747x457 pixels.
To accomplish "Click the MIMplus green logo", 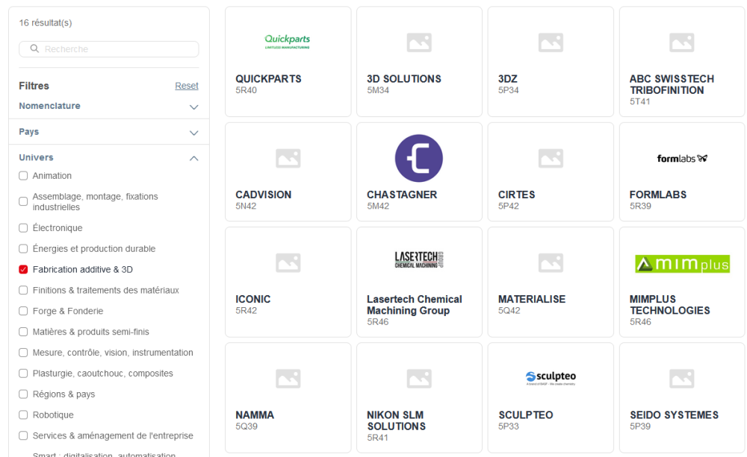I will tap(682, 264).
